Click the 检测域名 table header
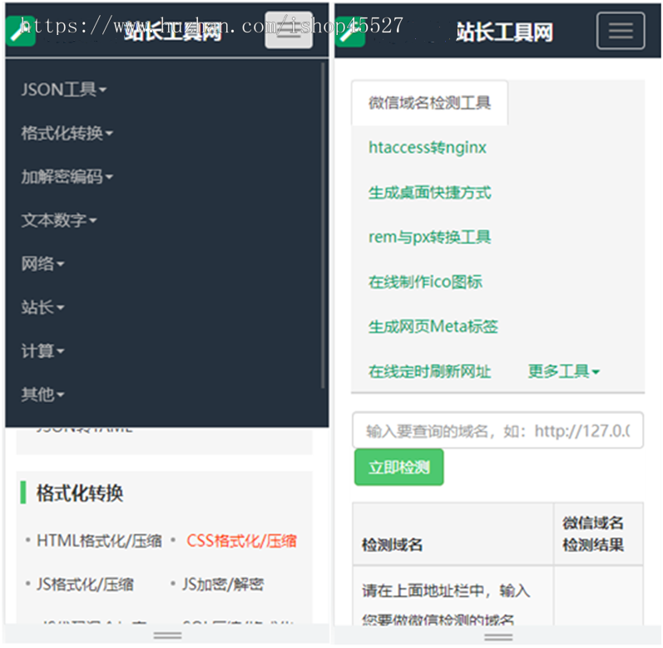This screenshot has height=648, width=663. tap(453, 534)
